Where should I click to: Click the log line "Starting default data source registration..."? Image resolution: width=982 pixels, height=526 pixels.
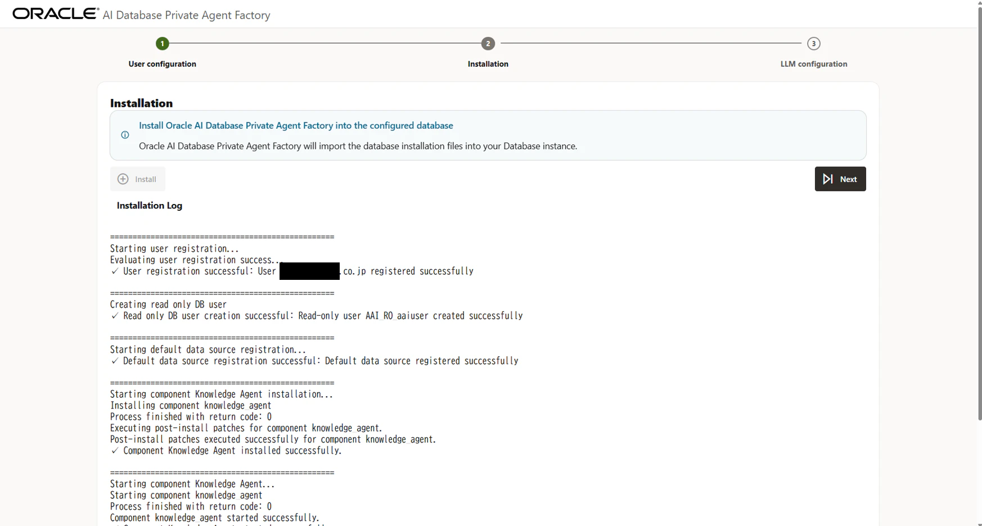[208, 350]
